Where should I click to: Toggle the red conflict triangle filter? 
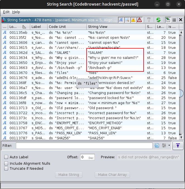click(139, 20)
